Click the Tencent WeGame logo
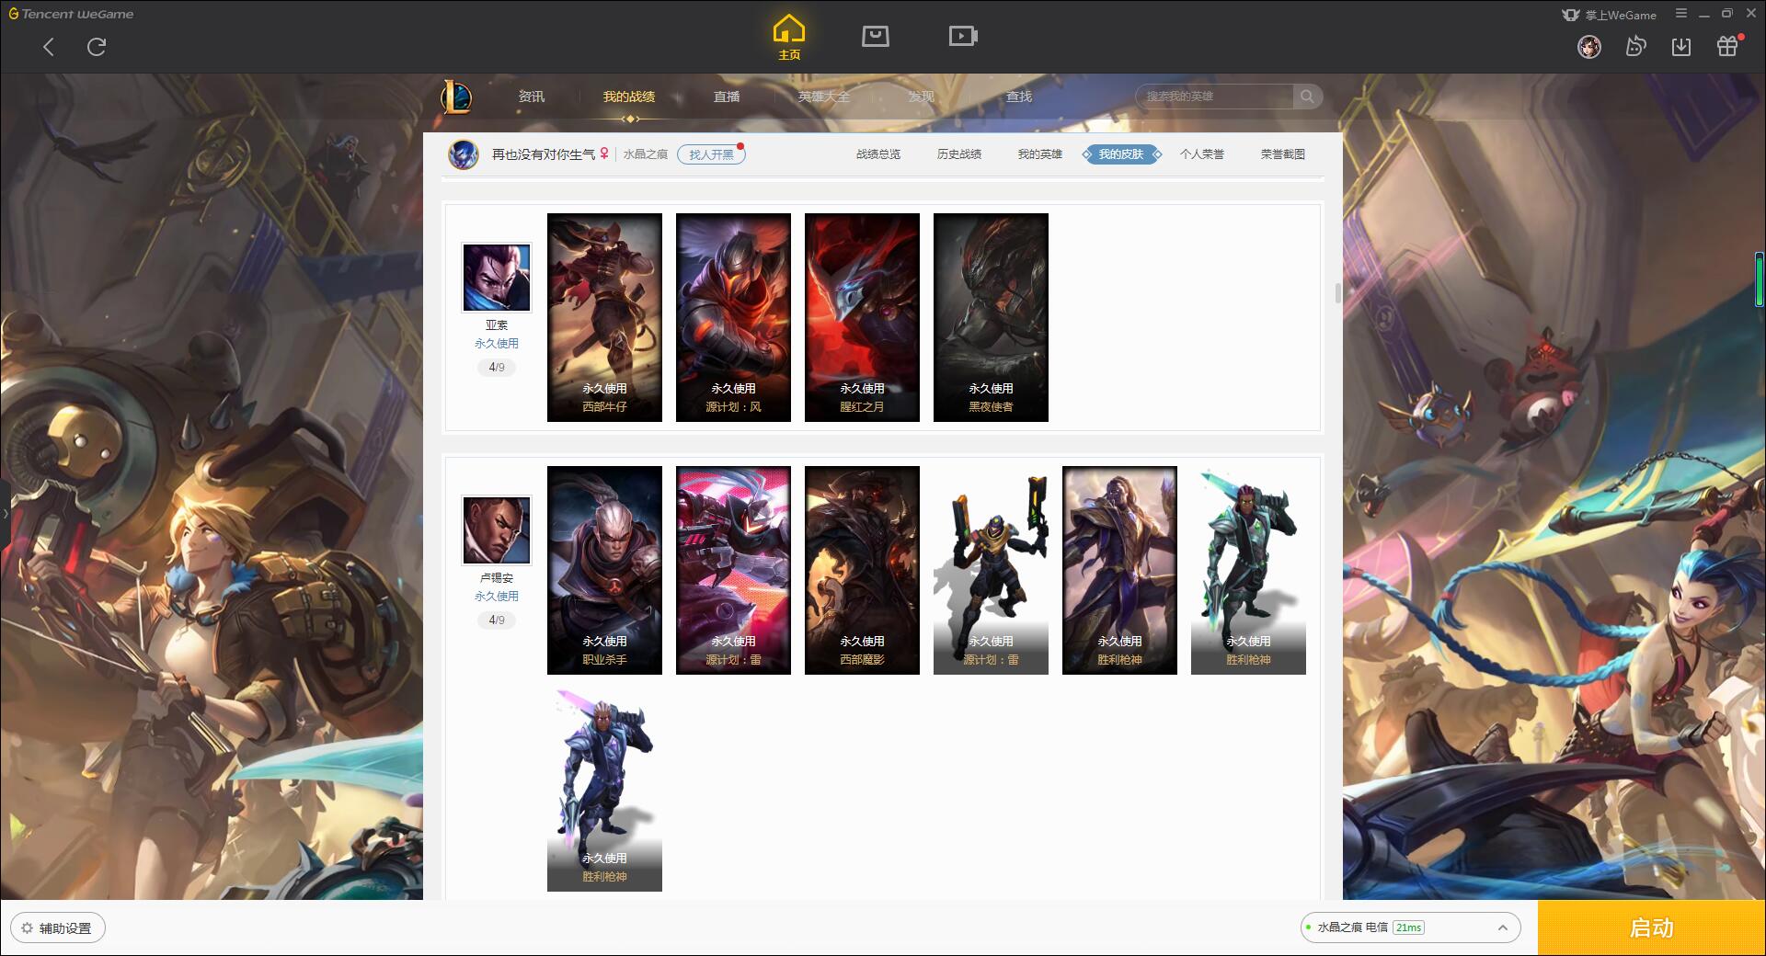Image resolution: width=1766 pixels, height=956 pixels. click(x=72, y=14)
